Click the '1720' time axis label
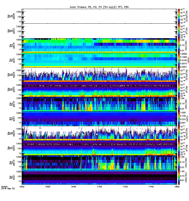The width and height of the screenshot is (189, 201). point(125,187)
